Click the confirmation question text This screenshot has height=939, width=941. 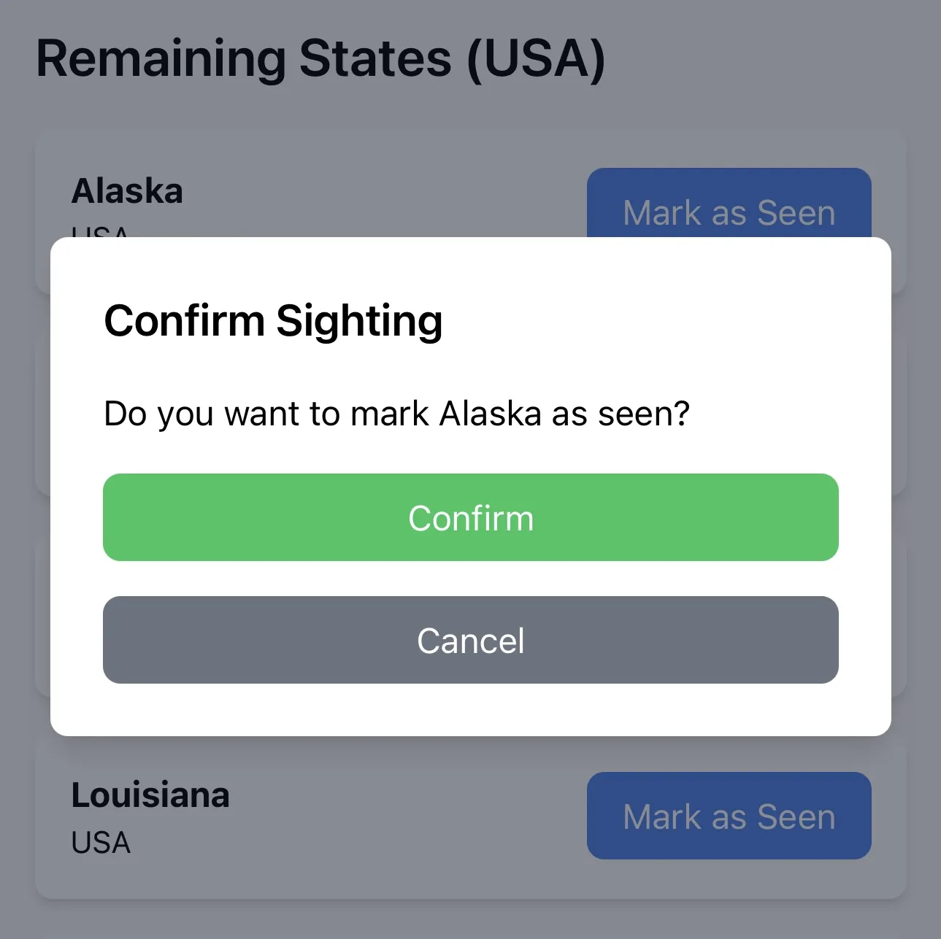coord(396,413)
